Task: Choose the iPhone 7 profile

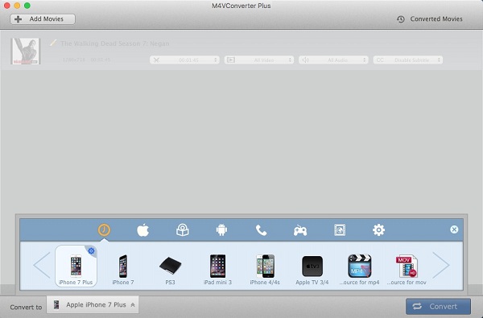Action: 123,270
